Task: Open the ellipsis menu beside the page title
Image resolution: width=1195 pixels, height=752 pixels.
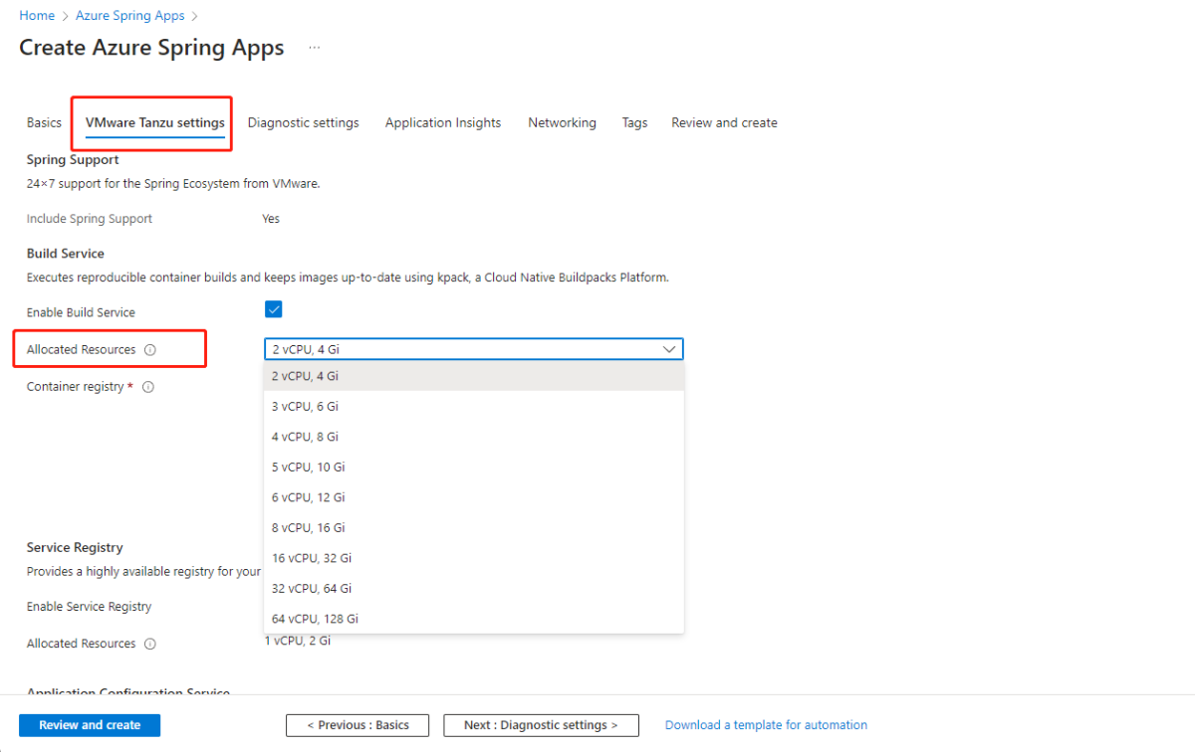Action: pos(315,48)
